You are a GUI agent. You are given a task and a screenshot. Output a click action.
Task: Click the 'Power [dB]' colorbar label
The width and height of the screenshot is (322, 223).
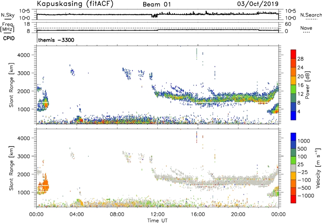pyautogui.click(x=307, y=85)
